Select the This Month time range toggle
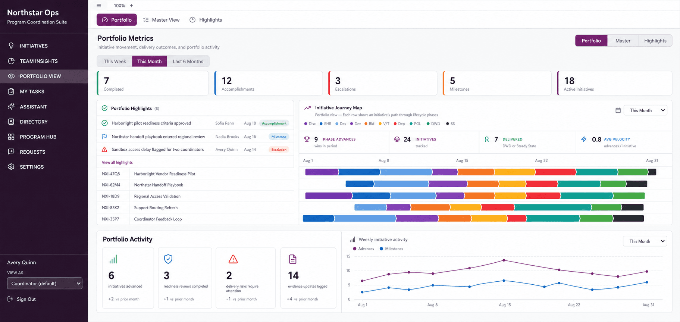 (149, 61)
